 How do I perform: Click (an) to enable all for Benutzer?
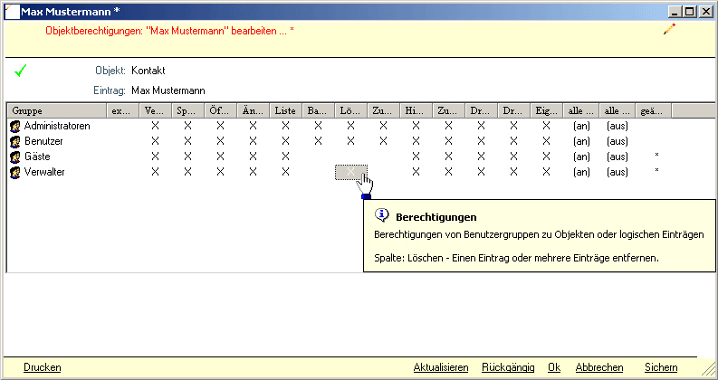click(x=581, y=141)
